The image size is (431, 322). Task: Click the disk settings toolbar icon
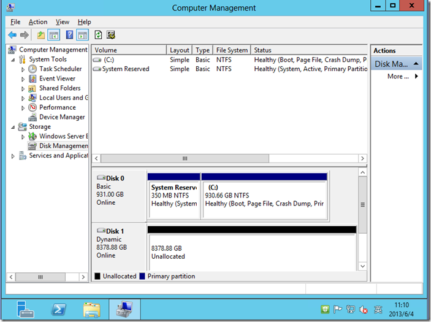111,35
